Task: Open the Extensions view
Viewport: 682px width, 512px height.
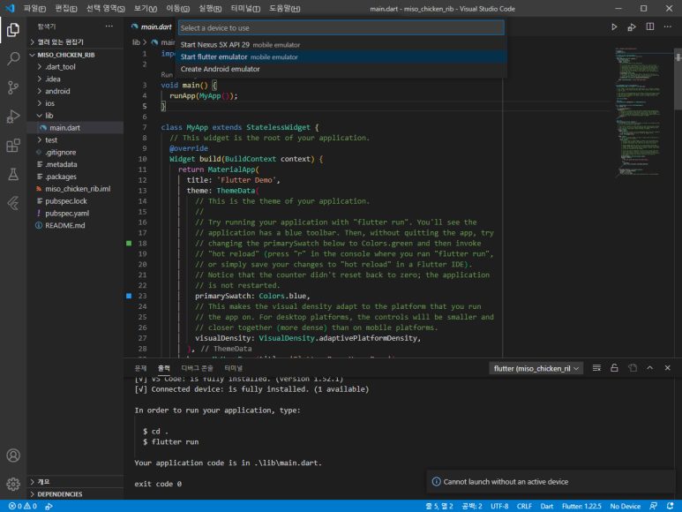Action: point(13,146)
